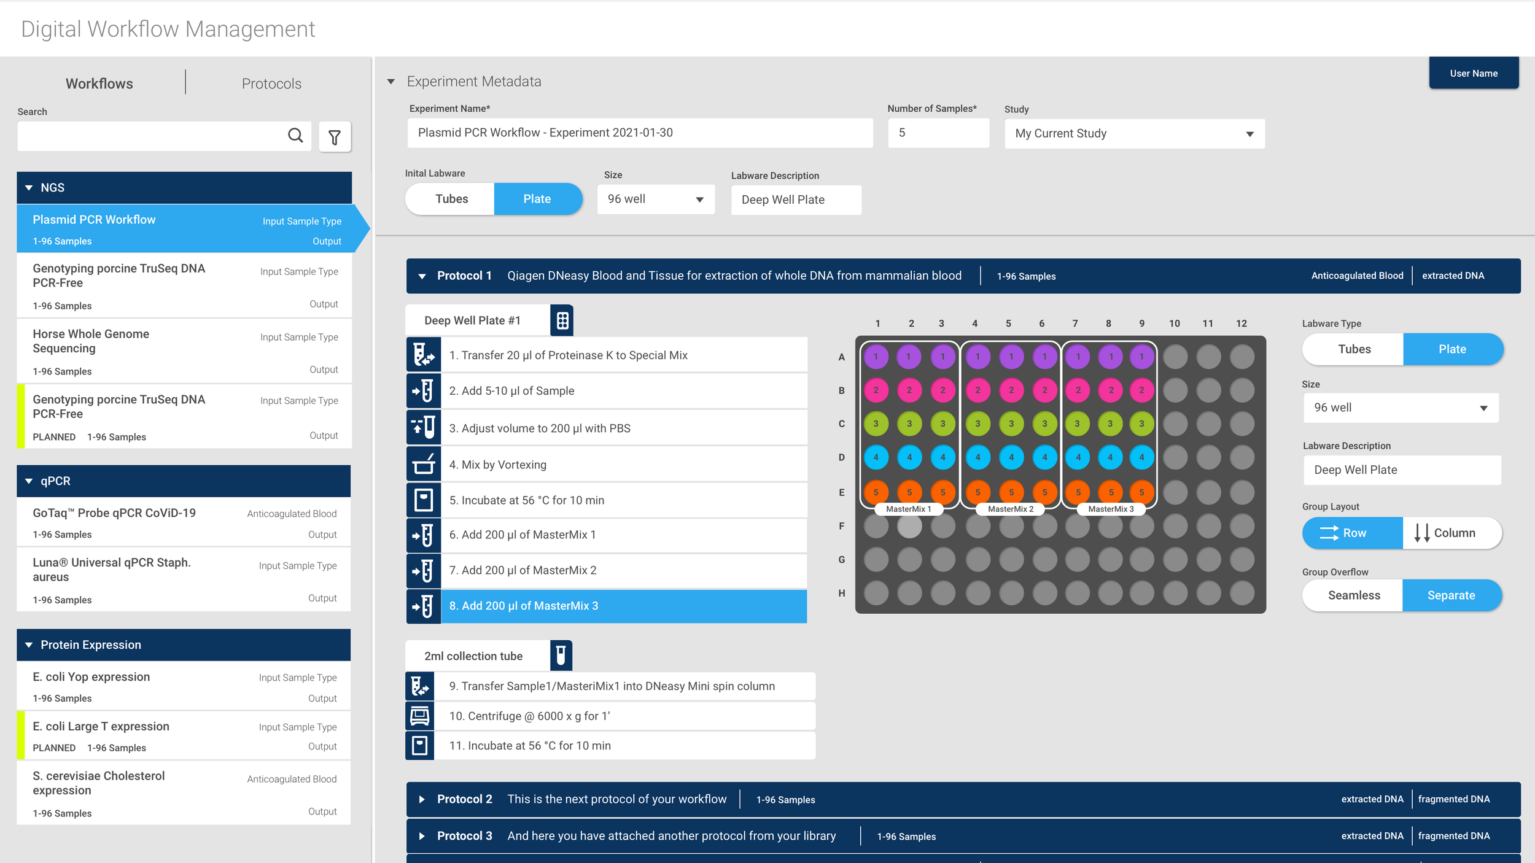Click the search magnifier icon

(295, 136)
